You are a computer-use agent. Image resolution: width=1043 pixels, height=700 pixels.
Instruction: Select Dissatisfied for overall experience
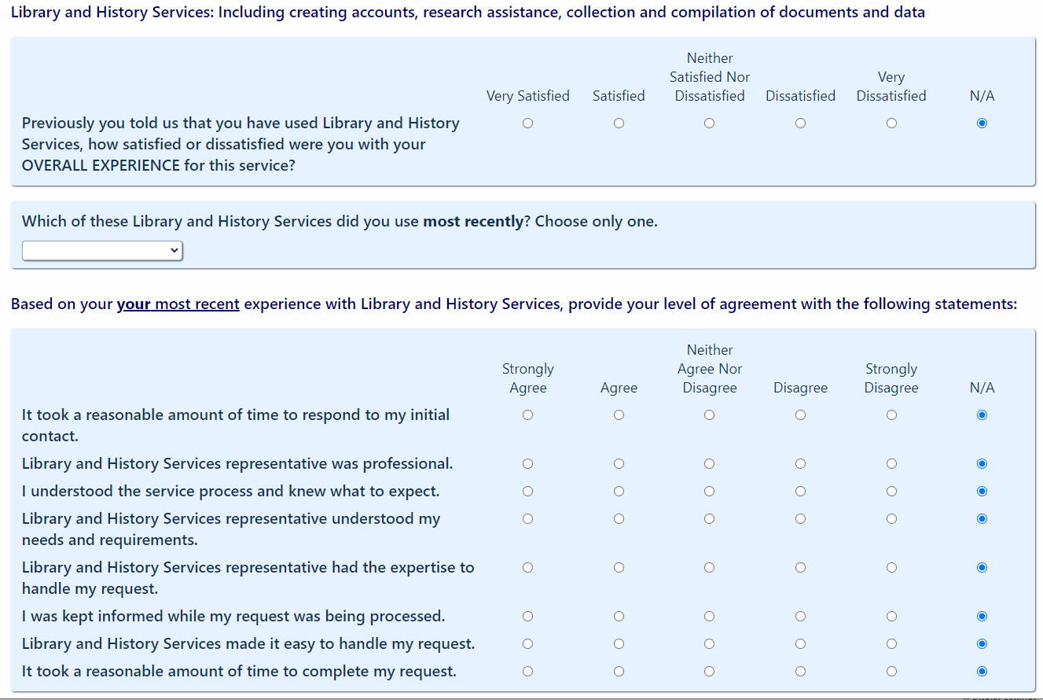(800, 123)
